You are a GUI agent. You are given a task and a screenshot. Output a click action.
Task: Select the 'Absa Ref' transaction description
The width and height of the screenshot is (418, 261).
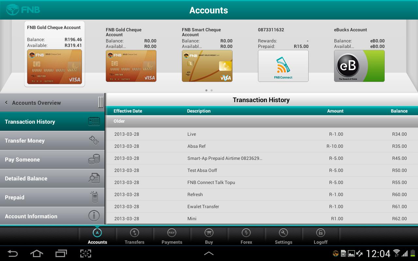coord(197,146)
